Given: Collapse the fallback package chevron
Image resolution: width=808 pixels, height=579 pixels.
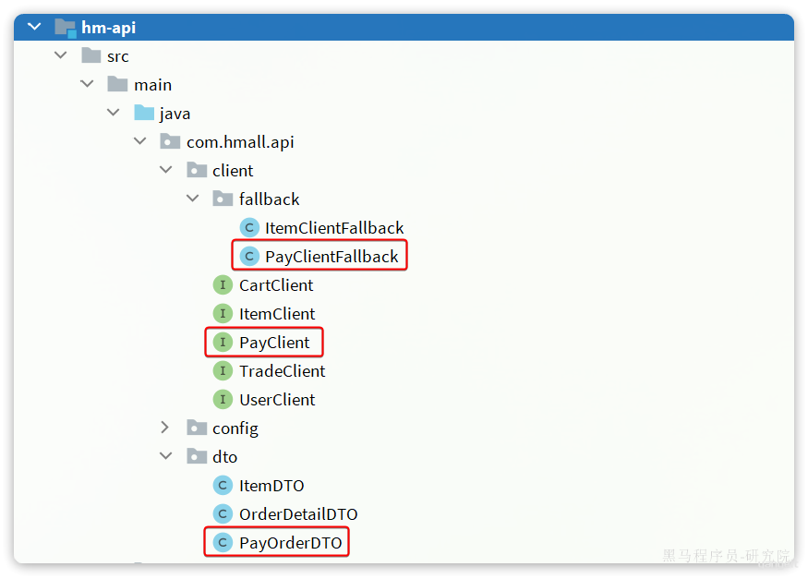Looking at the screenshot, I should tap(192, 199).
